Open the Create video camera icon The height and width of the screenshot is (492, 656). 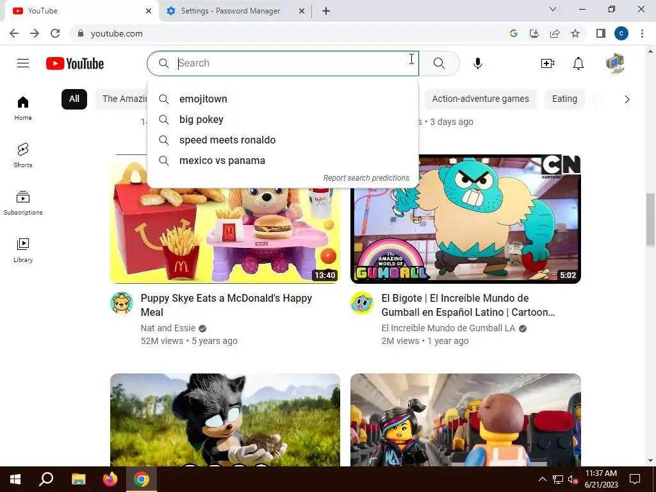(547, 63)
